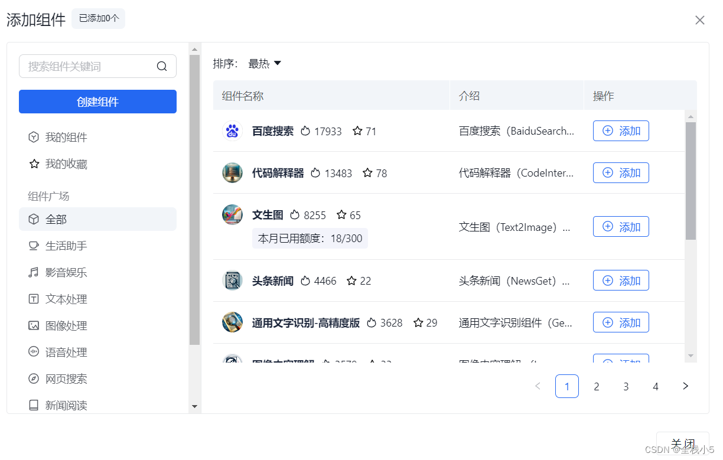The height and width of the screenshot is (460, 723).
Task: Click component table scrollbar down arrow
Action: tap(691, 355)
